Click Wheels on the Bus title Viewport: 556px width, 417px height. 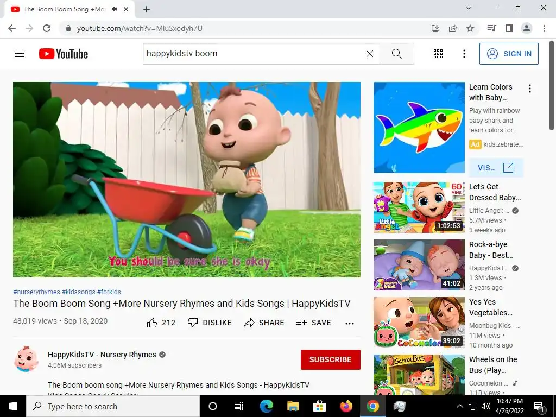[x=493, y=365]
